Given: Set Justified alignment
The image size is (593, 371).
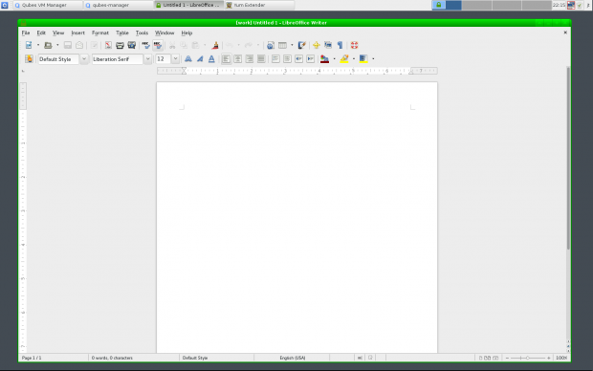Looking at the screenshot, I should tap(261, 59).
